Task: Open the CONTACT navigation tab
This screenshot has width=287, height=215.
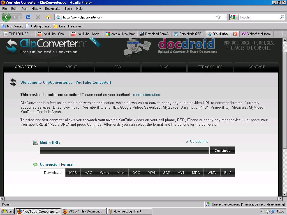Action: point(256,67)
